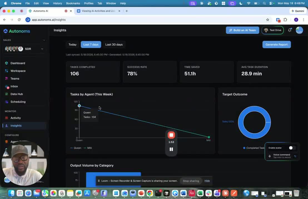Open Activity under Monitor
The width and height of the screenshot is (308, 199).
(16, 118)
